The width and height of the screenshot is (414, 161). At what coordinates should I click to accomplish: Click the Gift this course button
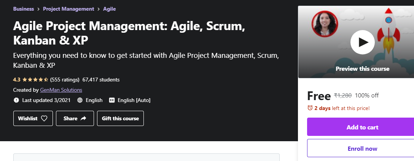pos(120,118)
